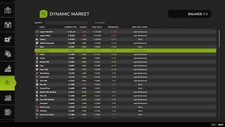
Task: Sort by Best Sell Point header
Action: (140, 27)
